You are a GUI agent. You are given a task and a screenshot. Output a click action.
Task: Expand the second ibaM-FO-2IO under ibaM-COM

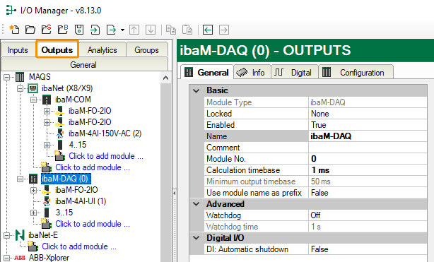(x=47, y=122)
